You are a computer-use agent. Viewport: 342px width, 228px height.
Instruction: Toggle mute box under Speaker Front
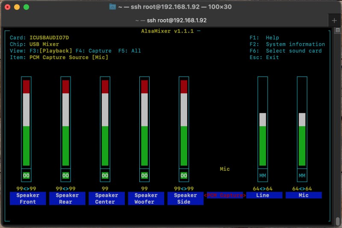[26, 175]
